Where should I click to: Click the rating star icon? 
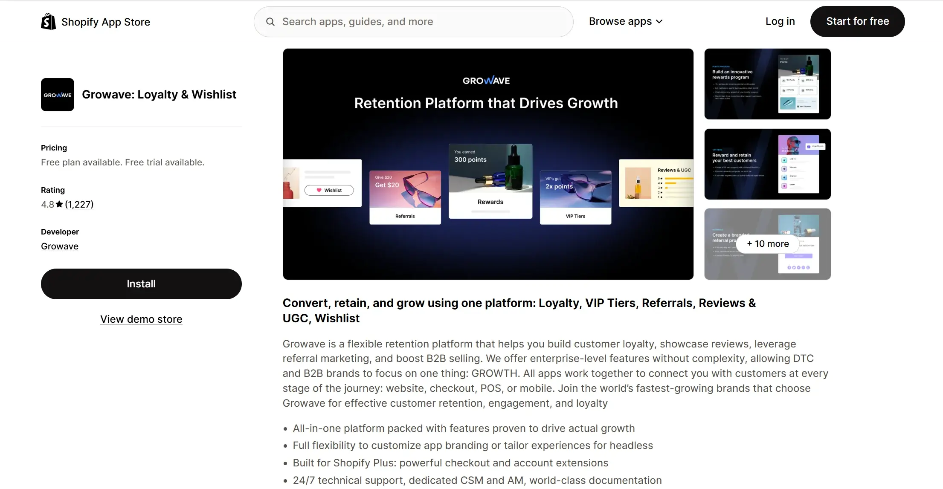click(x=59, y=204)
